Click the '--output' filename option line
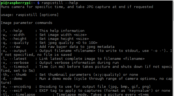Screen dimensions: 174x96 [x=86, y=53]
